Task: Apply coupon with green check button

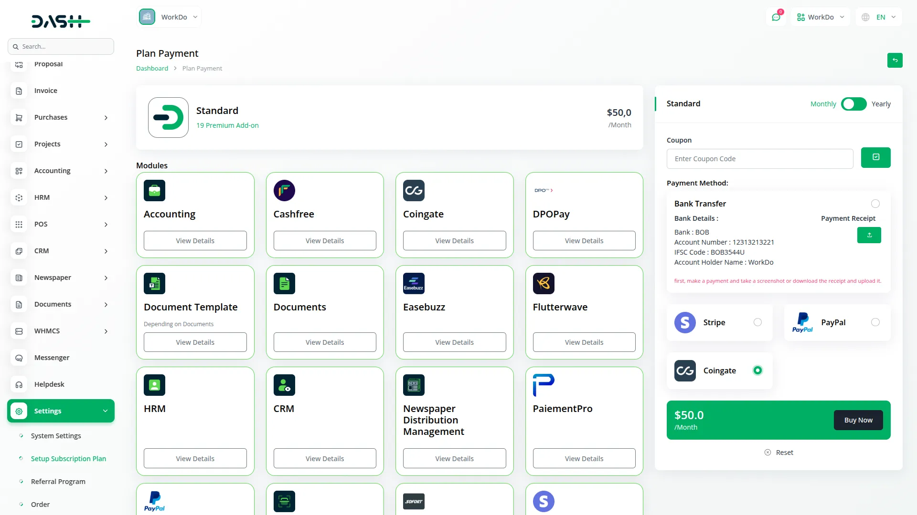Action: [x=875, y=157]
